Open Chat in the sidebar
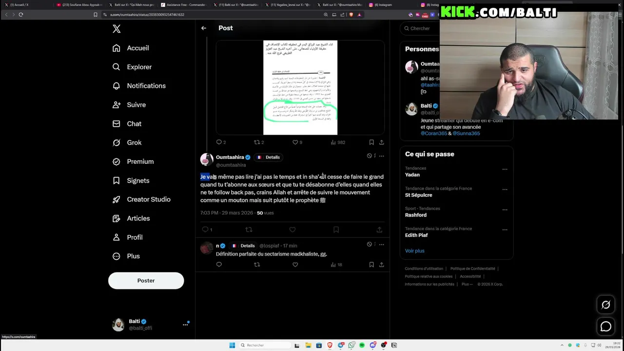This screenshot has width=624, height=351. pos(127,124)
